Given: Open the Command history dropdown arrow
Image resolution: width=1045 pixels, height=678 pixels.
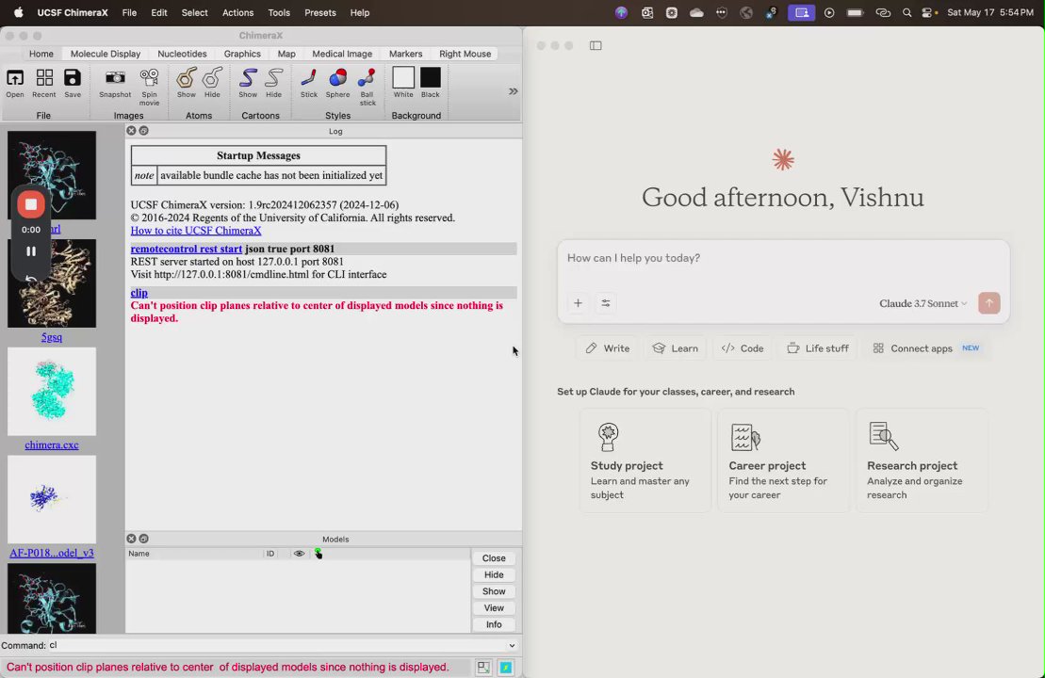Looking at the screenshot, I should click(x=512, y=645).
